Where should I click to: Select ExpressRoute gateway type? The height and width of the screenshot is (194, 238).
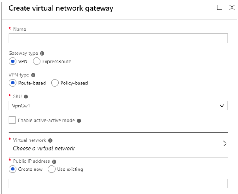[x=37, y=61]
